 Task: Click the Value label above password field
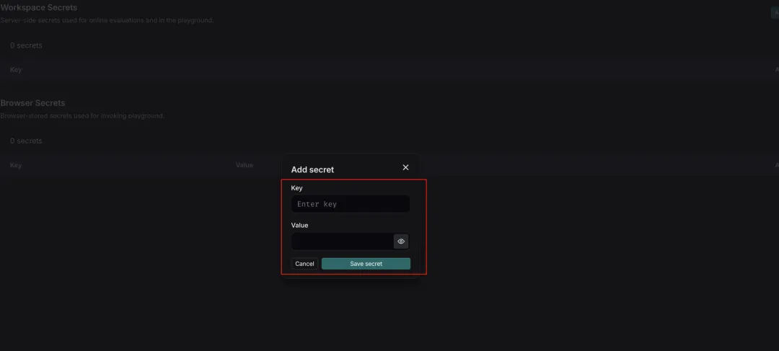[299, 226]
